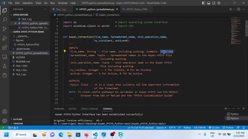Open the Testing flask view

pos(5,66)
